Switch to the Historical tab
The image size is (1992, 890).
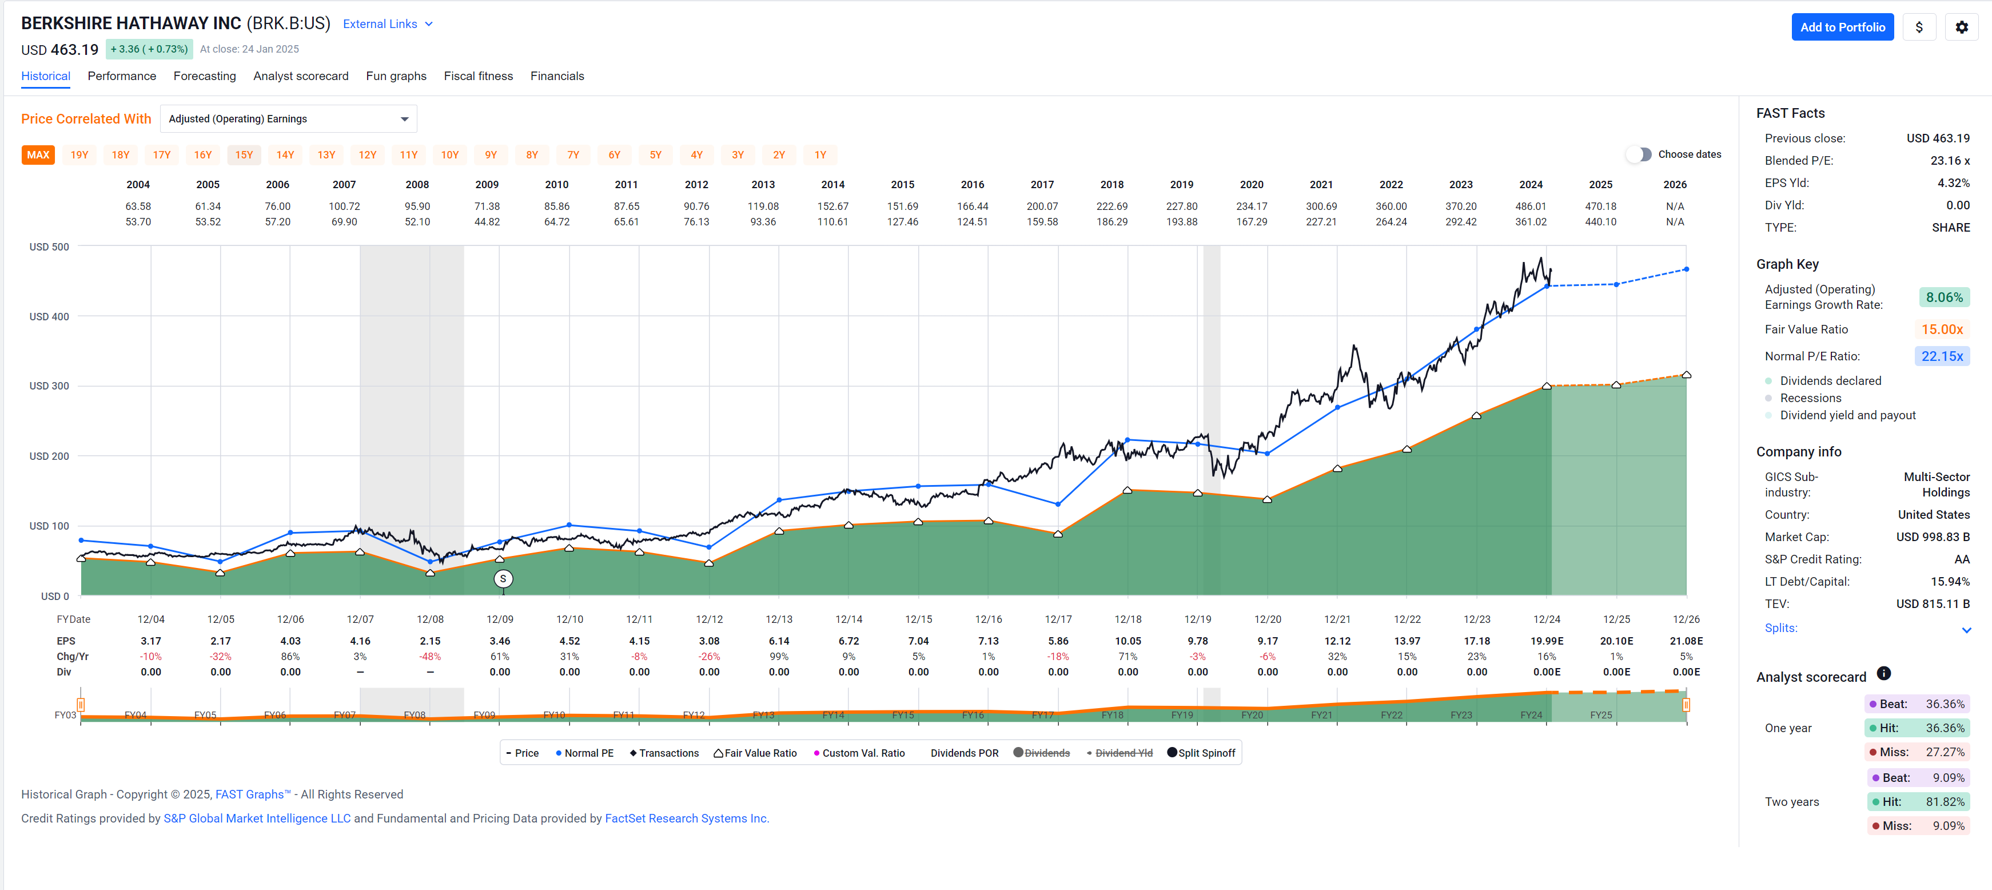(46, 76)
